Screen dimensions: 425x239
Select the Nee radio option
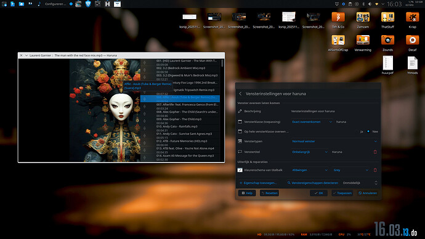tap(373, 131)
